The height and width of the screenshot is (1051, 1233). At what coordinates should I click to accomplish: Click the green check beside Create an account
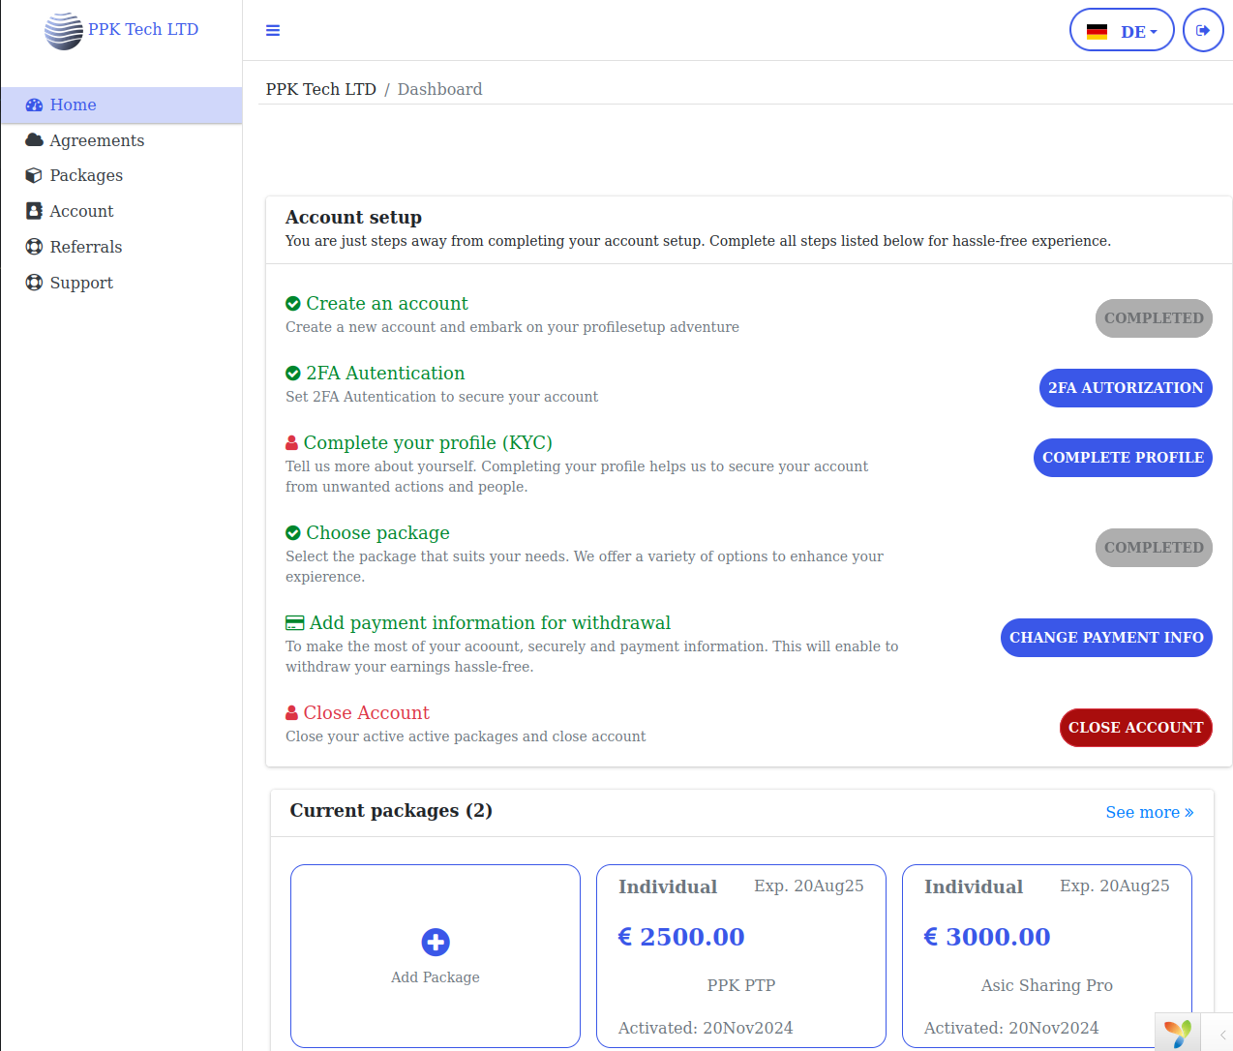(x=293, y=304)
